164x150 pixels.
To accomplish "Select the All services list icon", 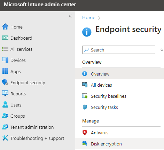I will point(5,49).
